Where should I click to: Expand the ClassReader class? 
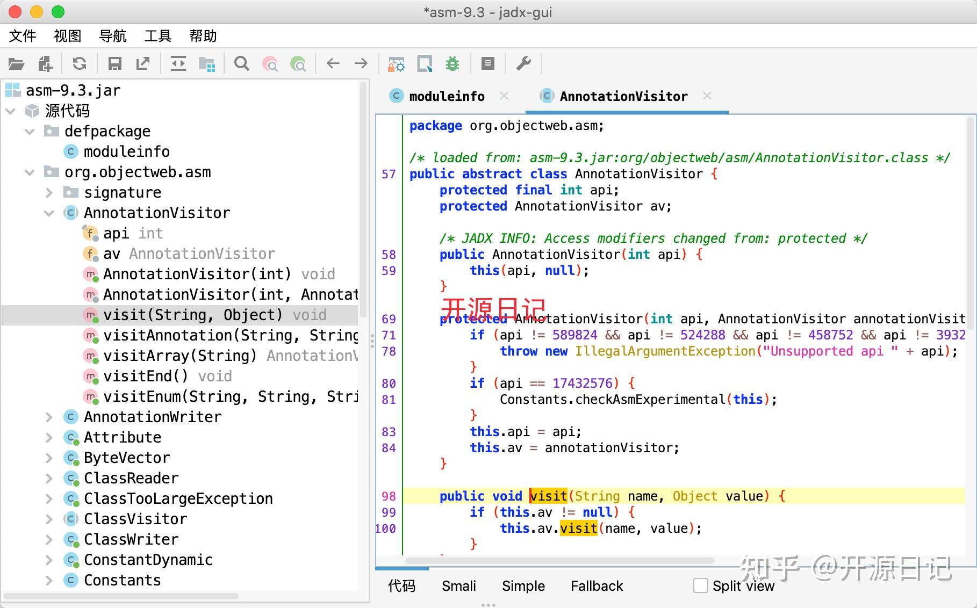tap(49, 478)
